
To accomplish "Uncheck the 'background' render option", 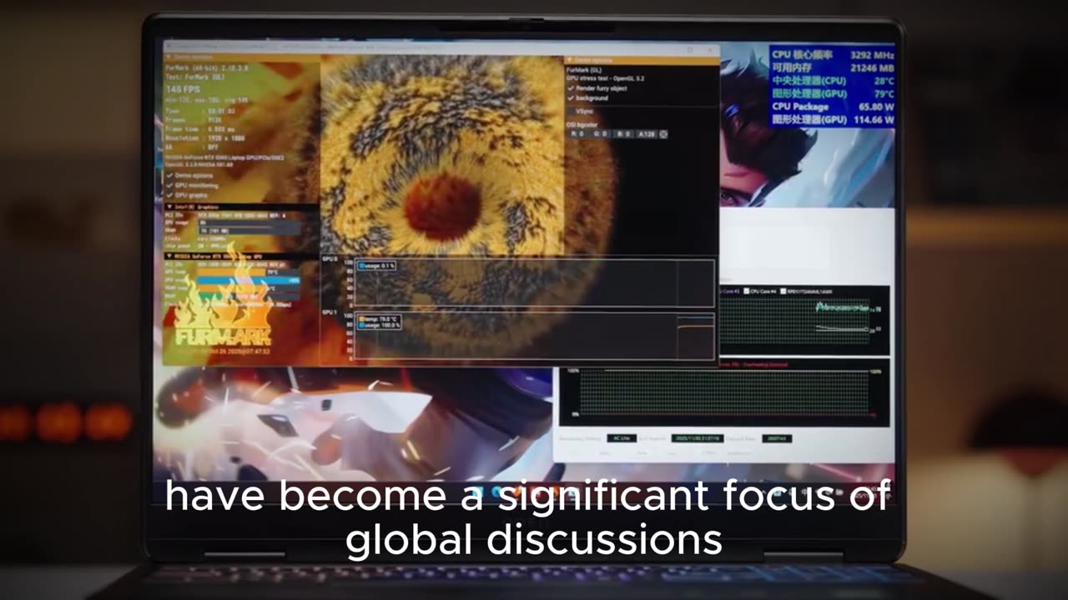I will click(571, 98).
